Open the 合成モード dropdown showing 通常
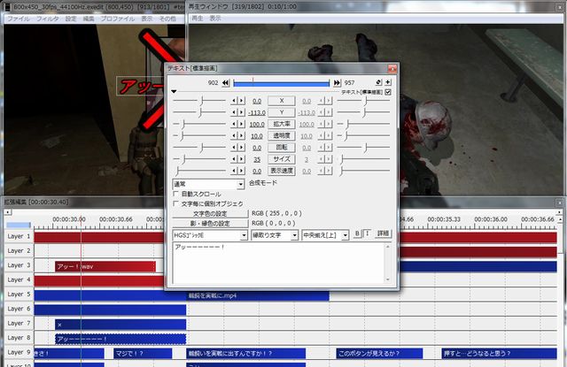 pos(208,184)
